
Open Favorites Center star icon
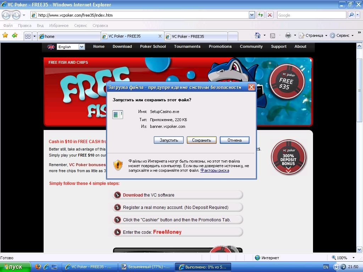[x=5, y=35]
